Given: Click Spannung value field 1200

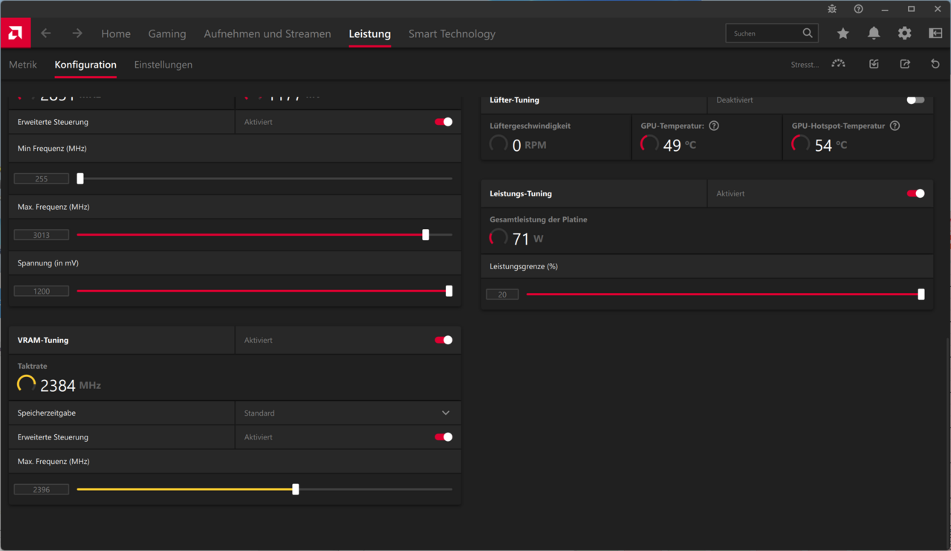Looking at the screenshot, I should tap(42, 291).
